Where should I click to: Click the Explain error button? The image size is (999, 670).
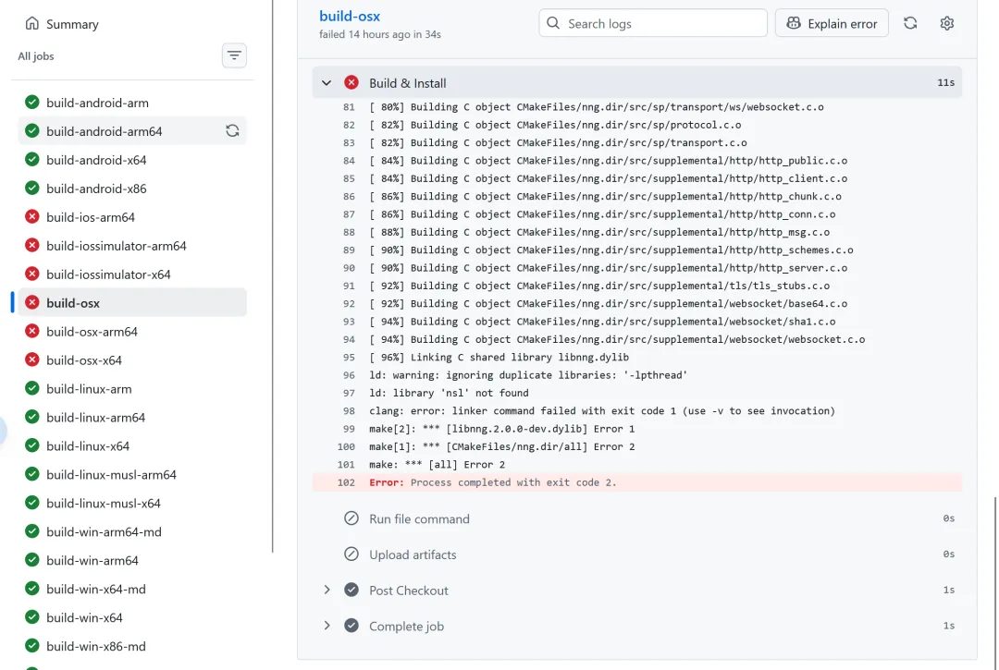click(x=832, y=23)
